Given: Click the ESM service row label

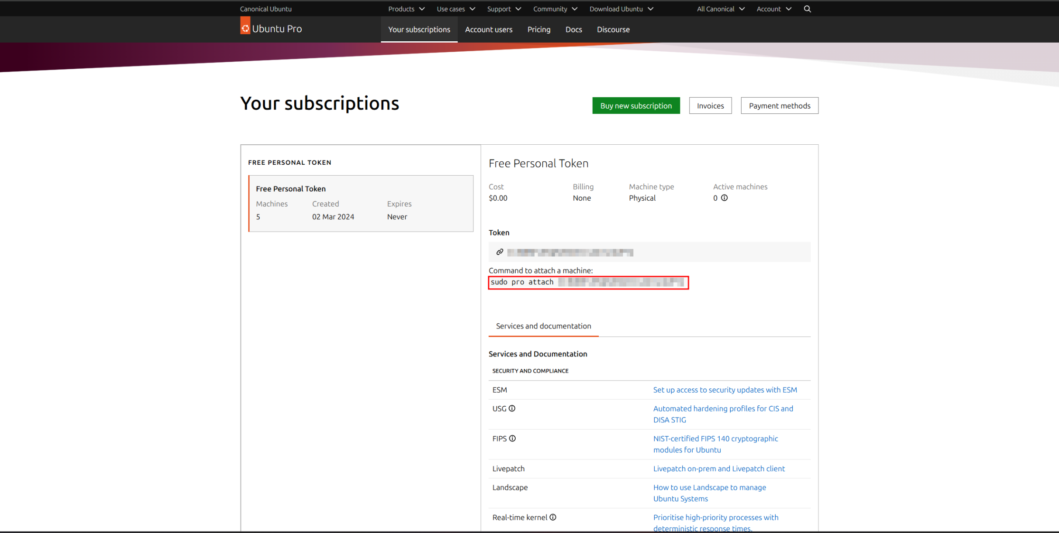Looking at the screenshot, I should 500,390.
